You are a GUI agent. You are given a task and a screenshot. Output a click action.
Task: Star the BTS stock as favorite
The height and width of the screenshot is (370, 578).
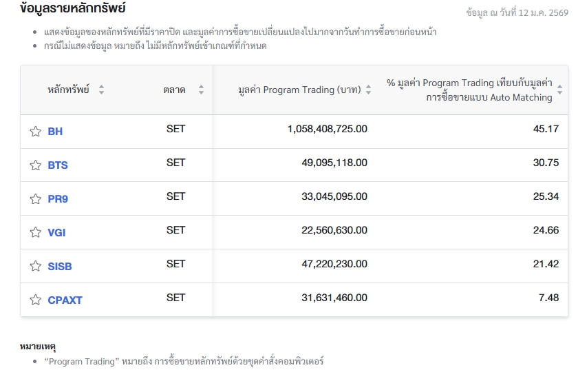pos(35,165)
